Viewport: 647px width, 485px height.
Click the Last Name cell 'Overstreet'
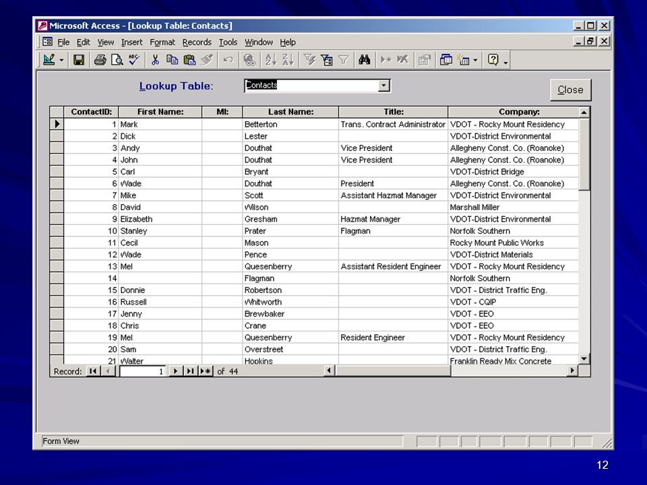coord(290,350)
